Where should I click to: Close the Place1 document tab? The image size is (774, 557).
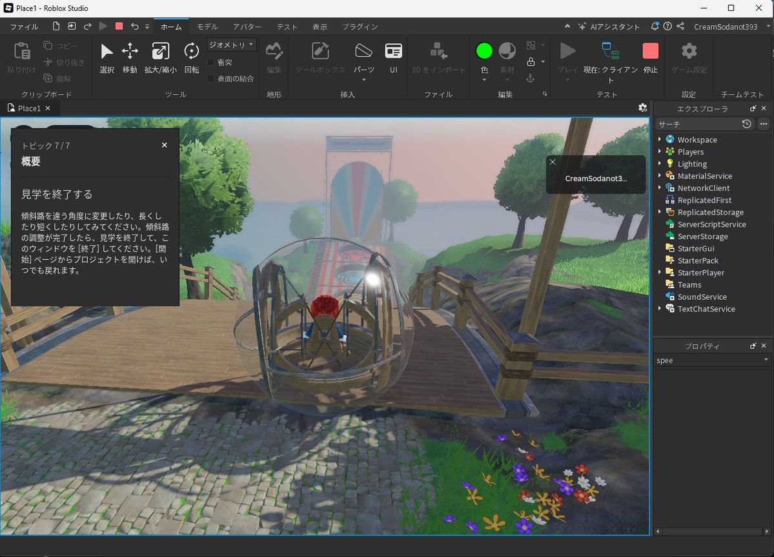pos(48,108)
